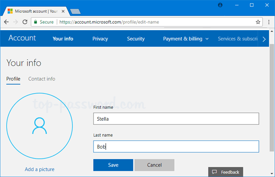Click the green Secure padlock icon

pyautogui.click(x=36, y=21)
